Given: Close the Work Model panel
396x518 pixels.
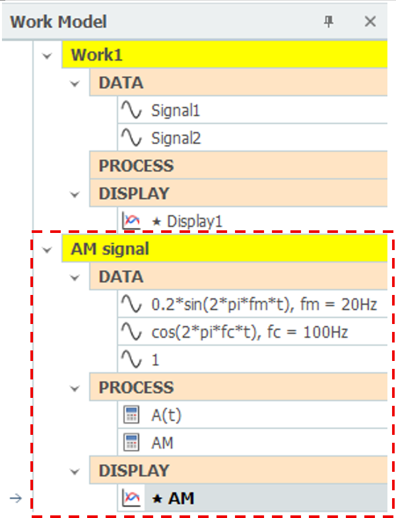Looking at the screenshot, I should pos(370,22).
